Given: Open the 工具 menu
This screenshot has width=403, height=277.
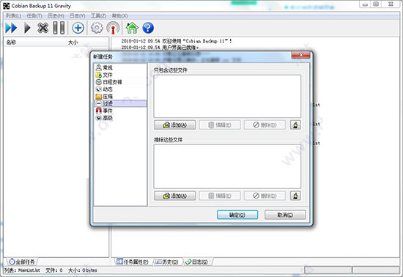Looking at the screenshot, I should click(x=98, y=16).
